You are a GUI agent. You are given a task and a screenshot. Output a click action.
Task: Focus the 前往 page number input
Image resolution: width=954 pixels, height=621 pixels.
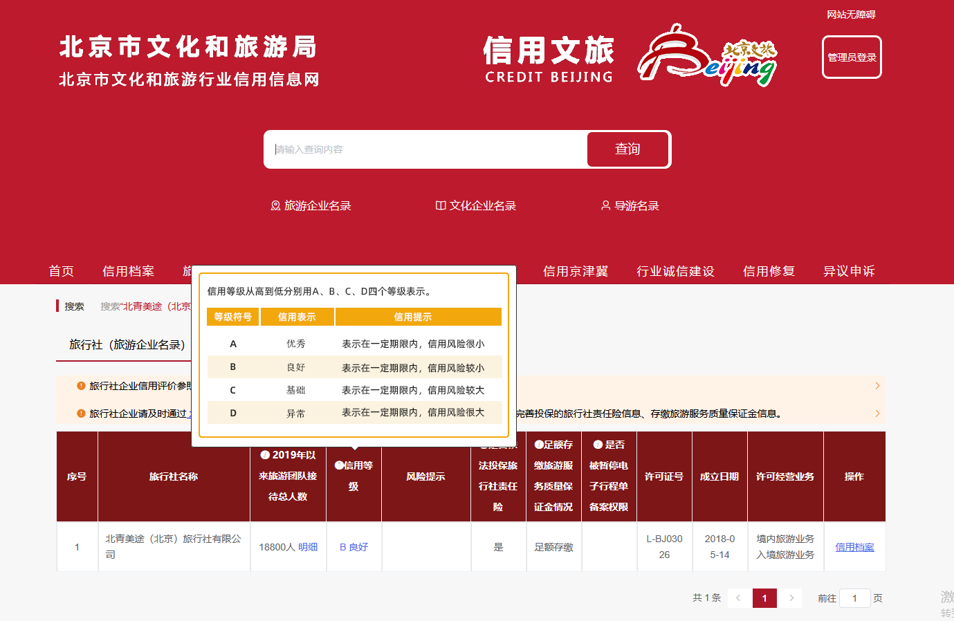point(855,598)
